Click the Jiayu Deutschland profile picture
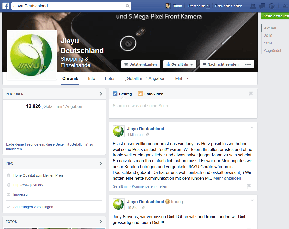Screen dimensions: 289x229 [x=32, y=55]
